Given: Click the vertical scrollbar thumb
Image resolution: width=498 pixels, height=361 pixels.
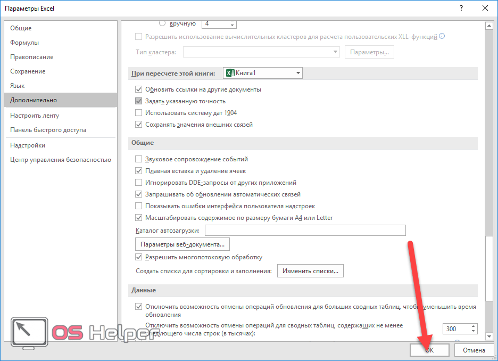Looking at the screenshot, I should pyautogui.click(x=489, y=268).
